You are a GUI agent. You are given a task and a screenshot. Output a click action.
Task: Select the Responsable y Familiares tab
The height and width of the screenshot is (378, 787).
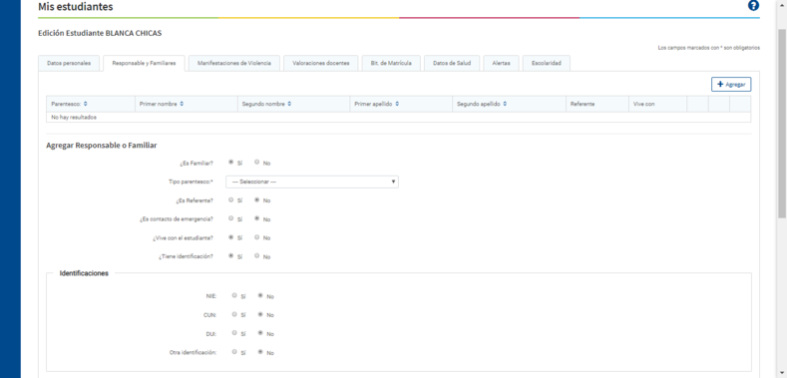[144, 63]
